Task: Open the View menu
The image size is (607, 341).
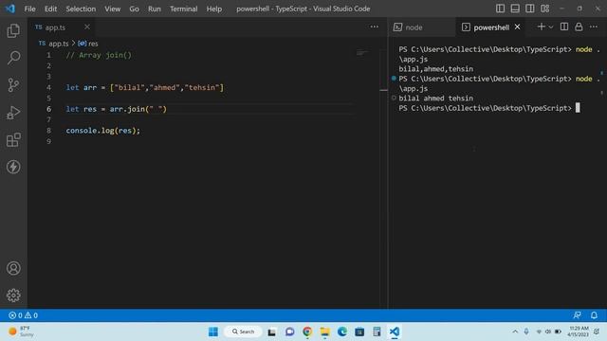Action: click(112, 9)
